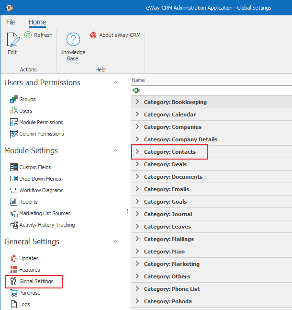Select the General Settings heading text
This screenshot has width=292, height=310.
(32, 241)
